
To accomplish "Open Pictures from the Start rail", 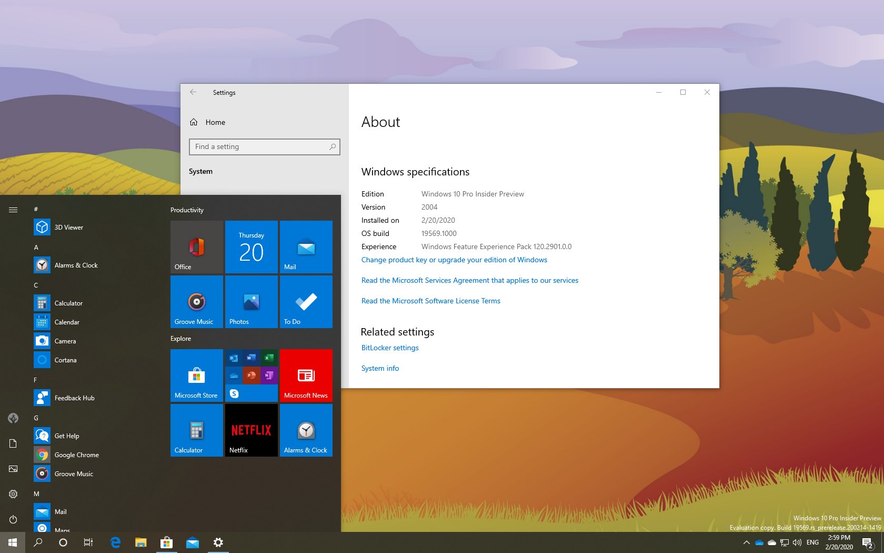I will click(13, 469).
